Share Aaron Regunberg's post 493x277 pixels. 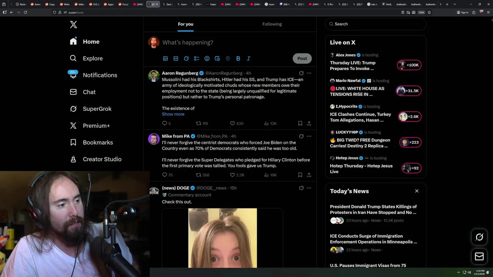click(x=309, y=123)
